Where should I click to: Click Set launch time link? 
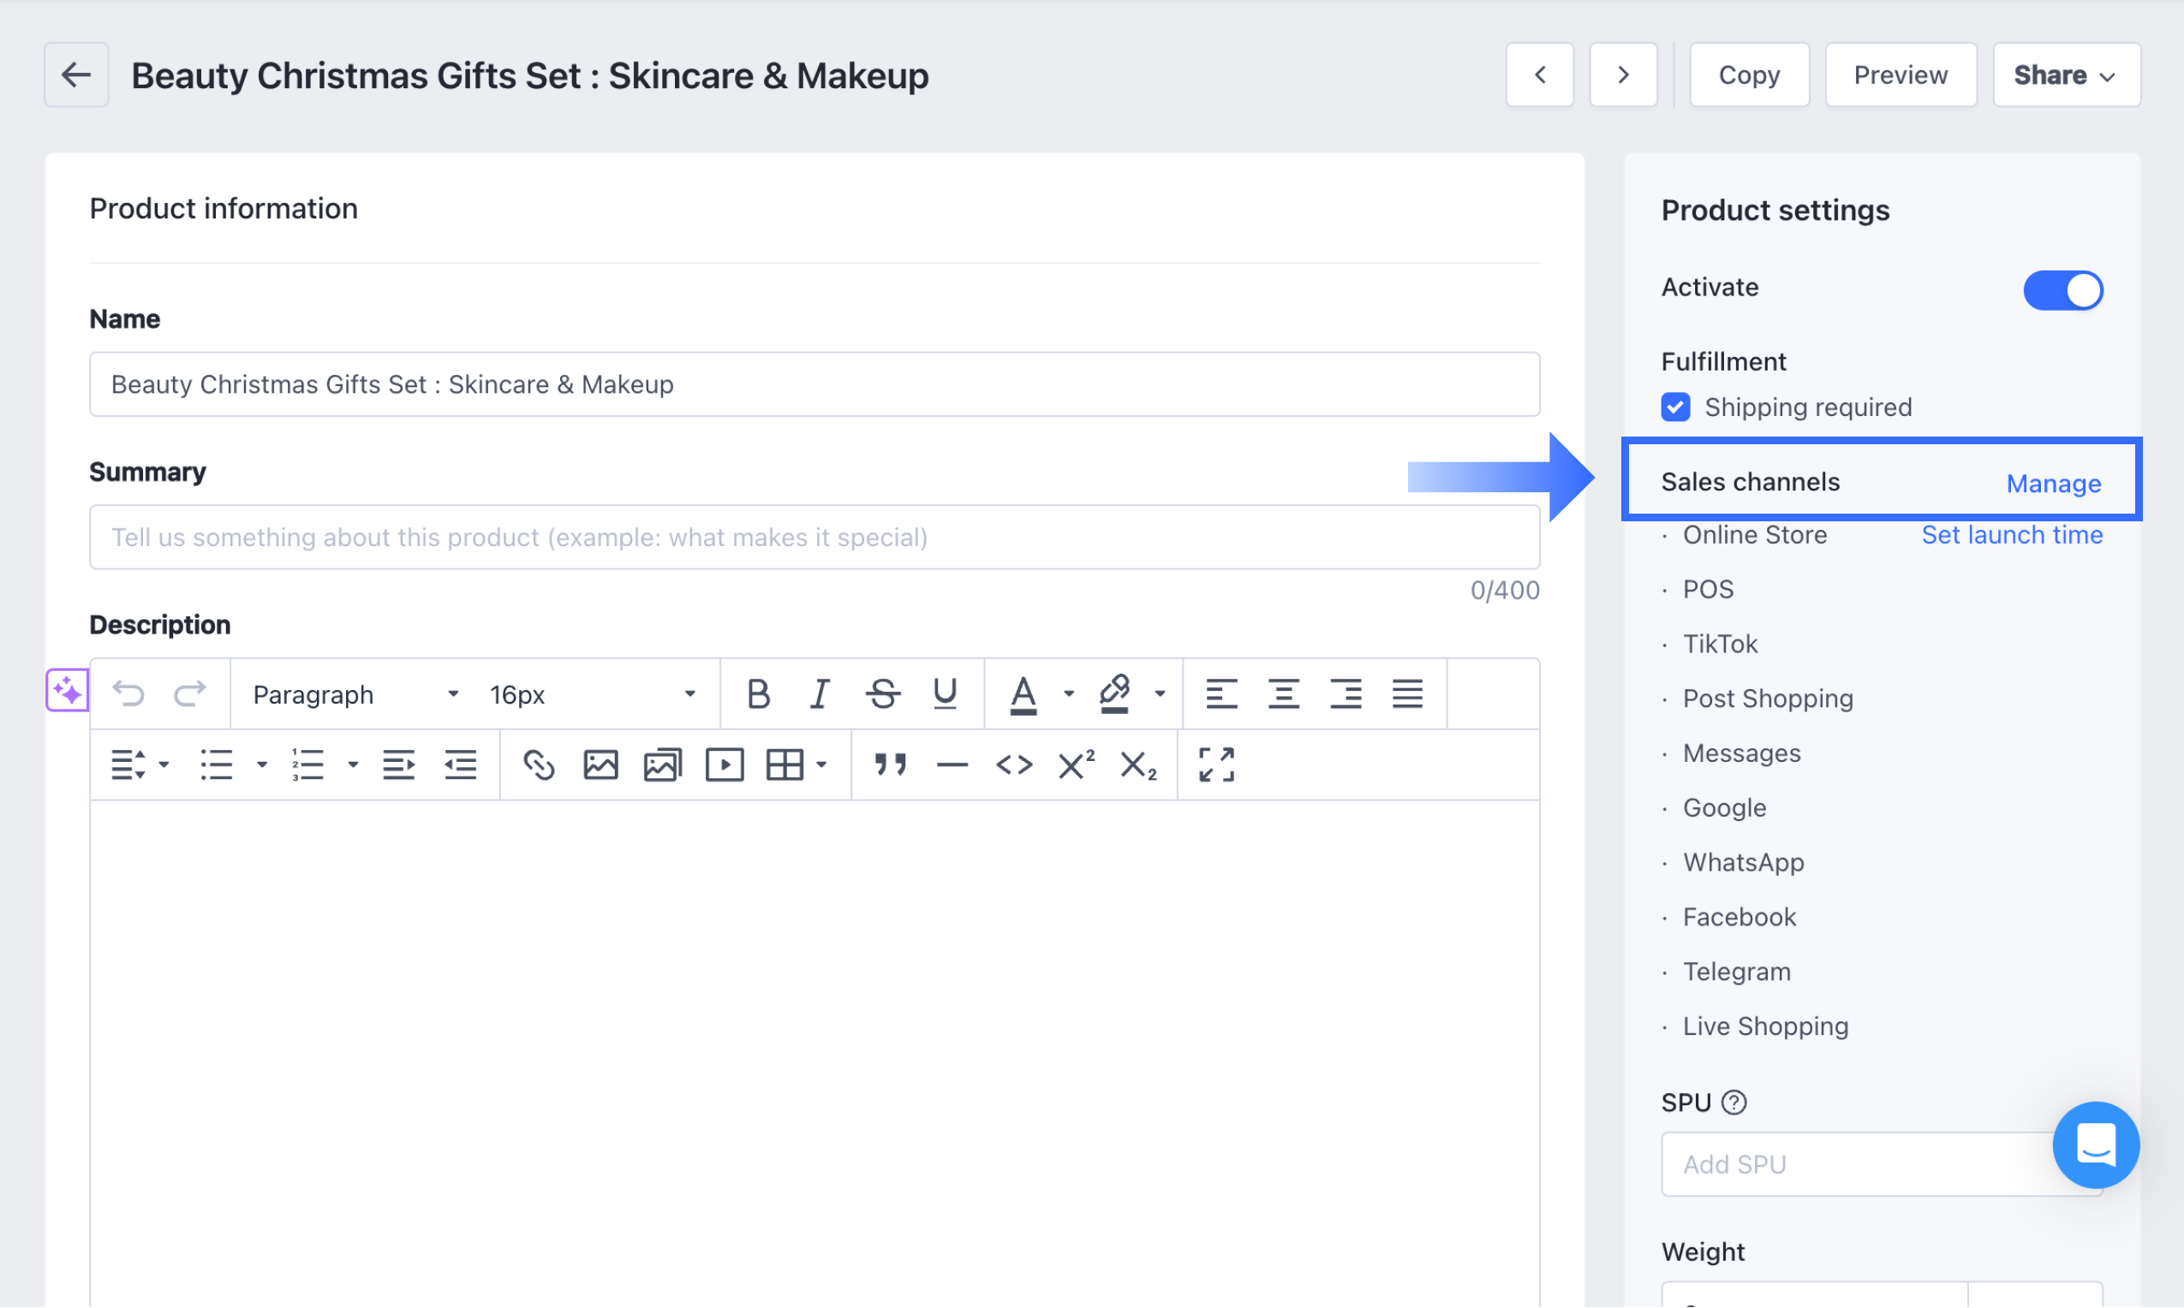(2011, 535)
